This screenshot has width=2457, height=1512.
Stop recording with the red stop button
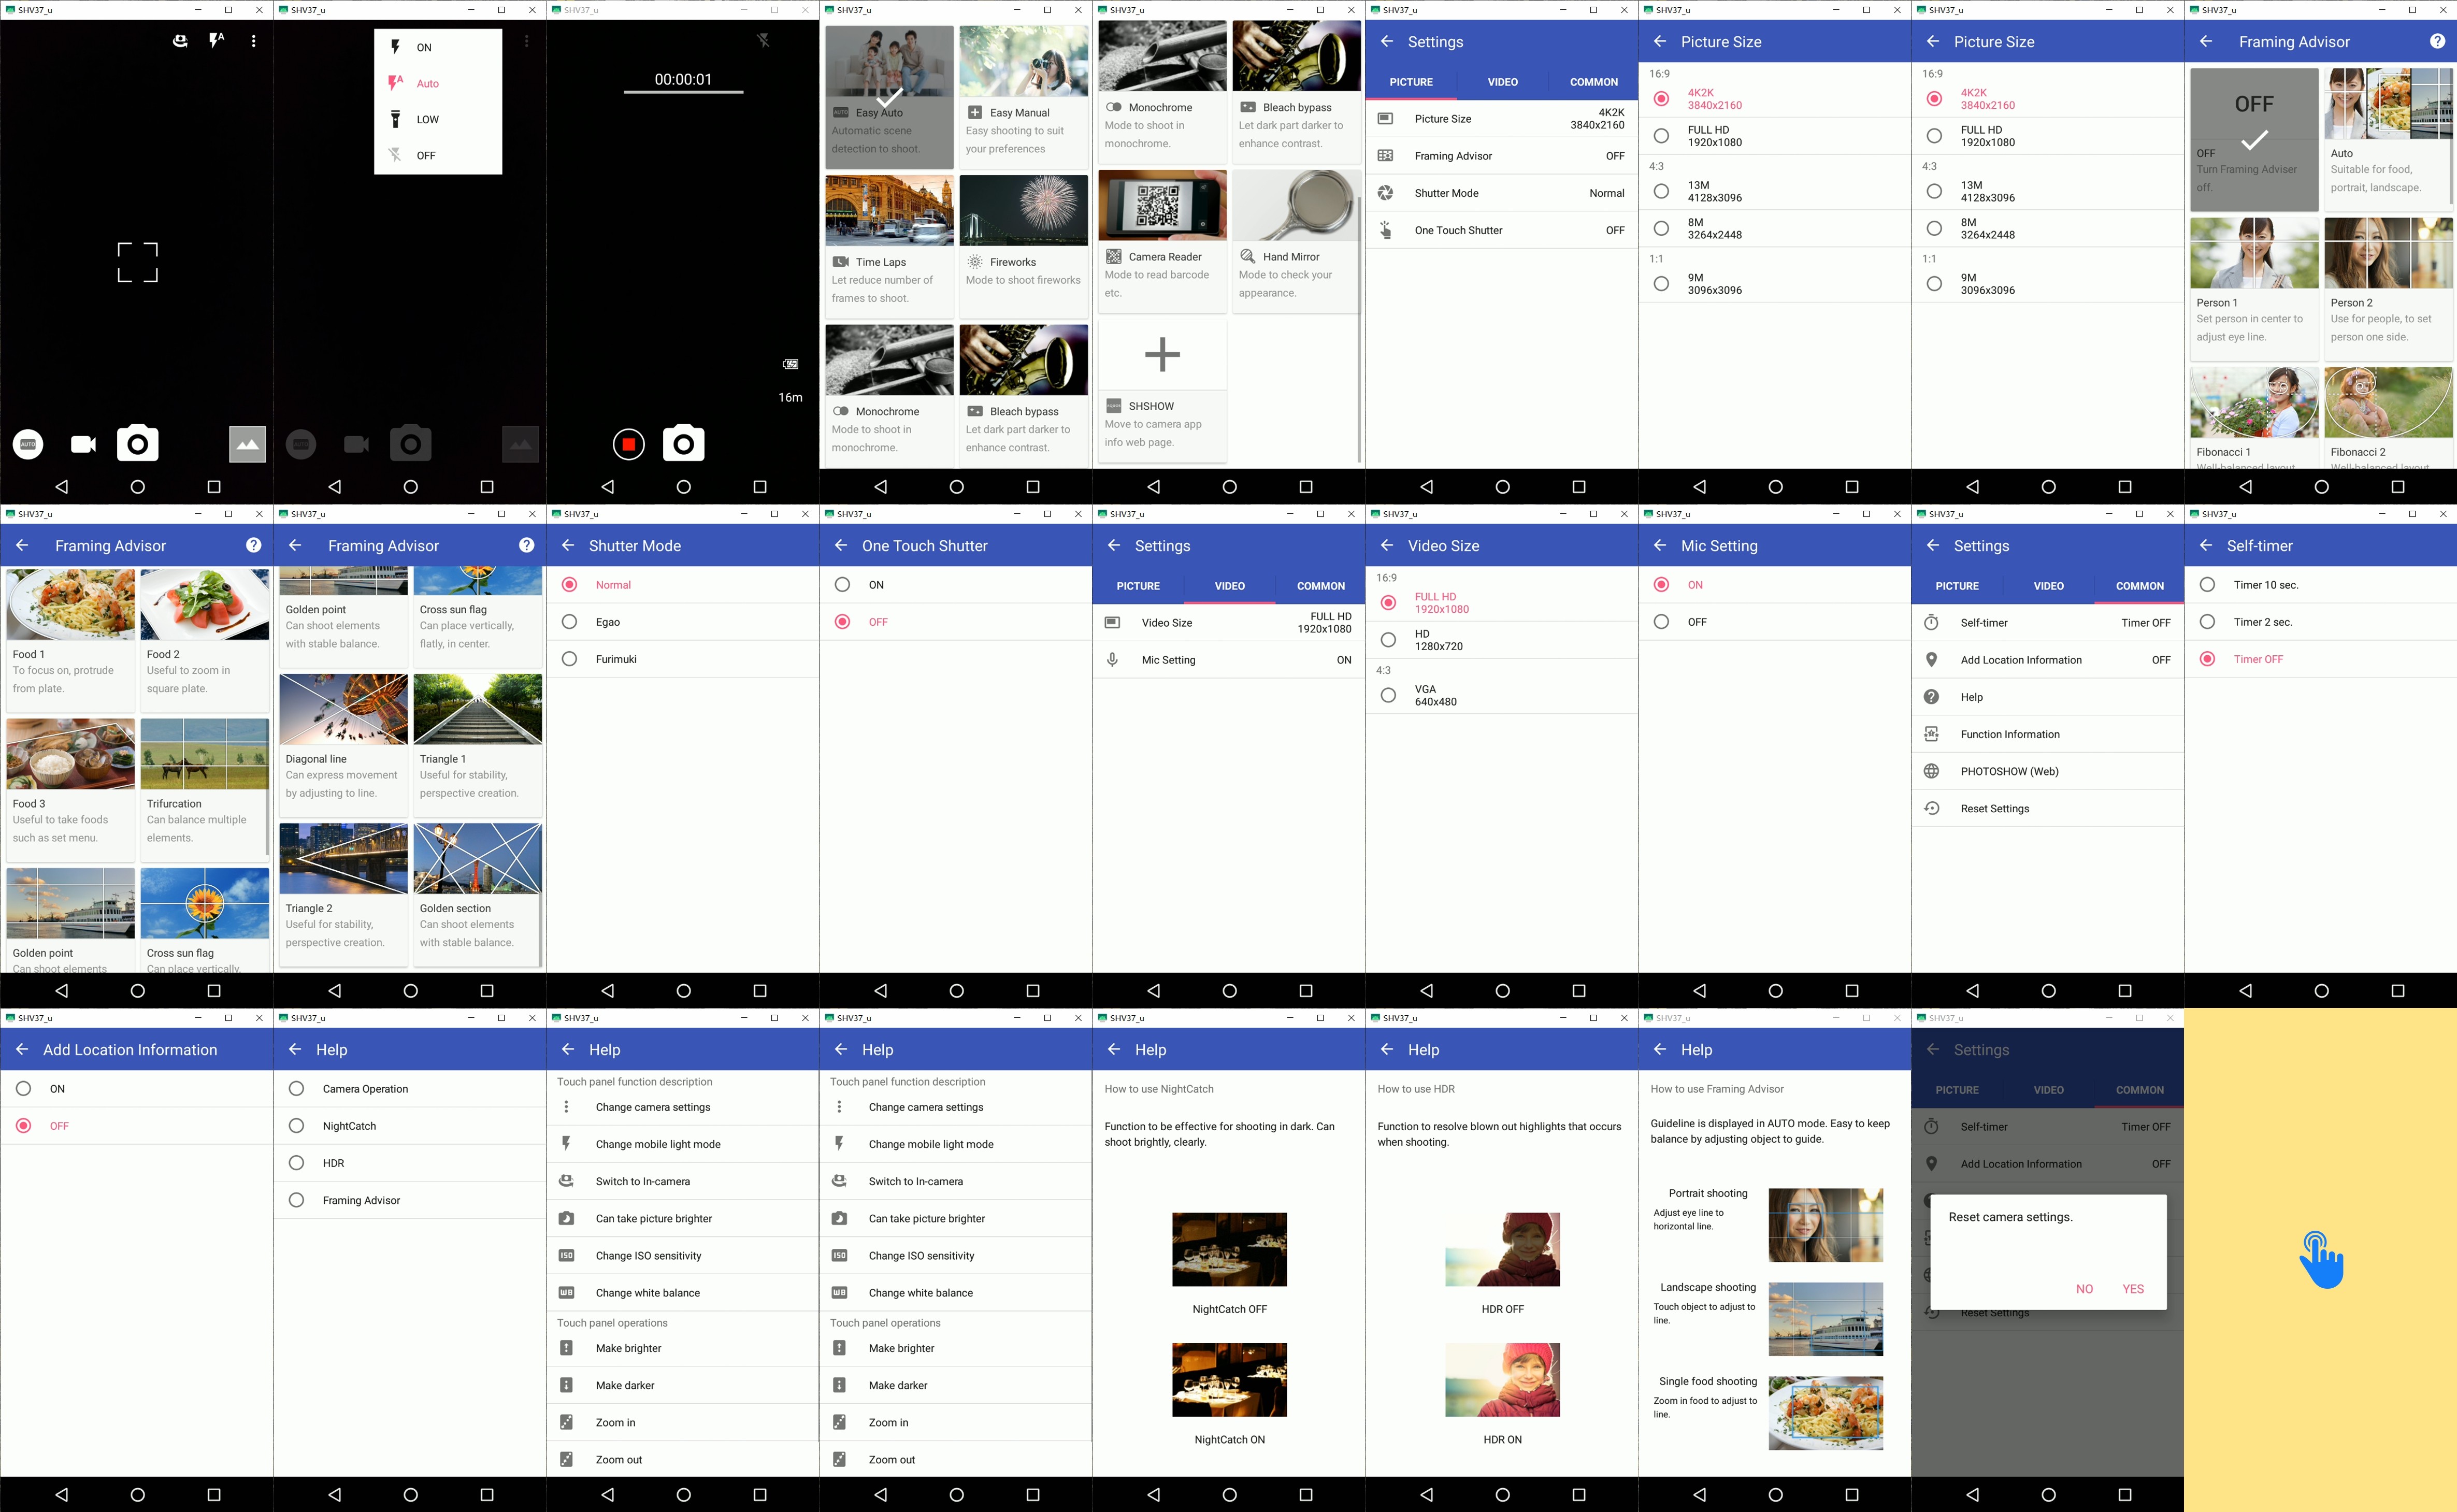click(x=628, y=444)
